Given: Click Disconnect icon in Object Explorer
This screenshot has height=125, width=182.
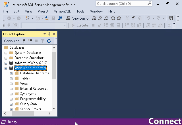Looking at the screenshot, I should pos(30,41).
